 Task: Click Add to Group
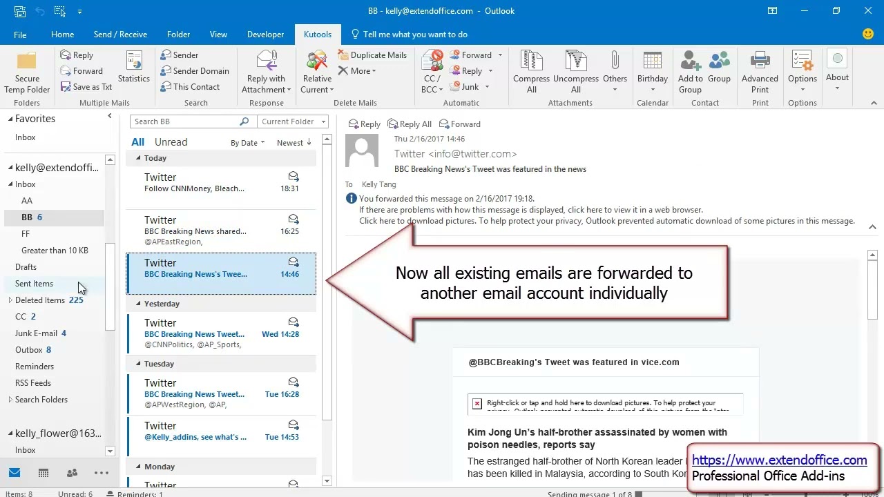pyautogui.click(x=690, y=72)
